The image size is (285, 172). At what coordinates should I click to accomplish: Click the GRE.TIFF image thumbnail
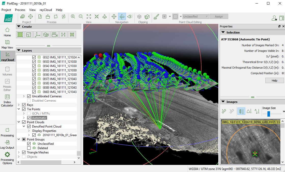[250, 142]
